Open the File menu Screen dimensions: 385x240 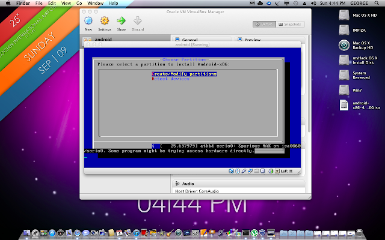[x=38, y=3]
